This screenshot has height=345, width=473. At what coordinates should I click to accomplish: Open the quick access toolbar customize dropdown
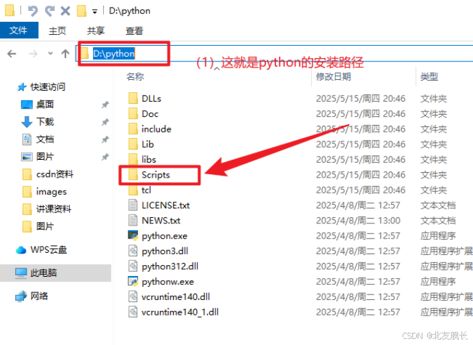(x=95, y=12)
